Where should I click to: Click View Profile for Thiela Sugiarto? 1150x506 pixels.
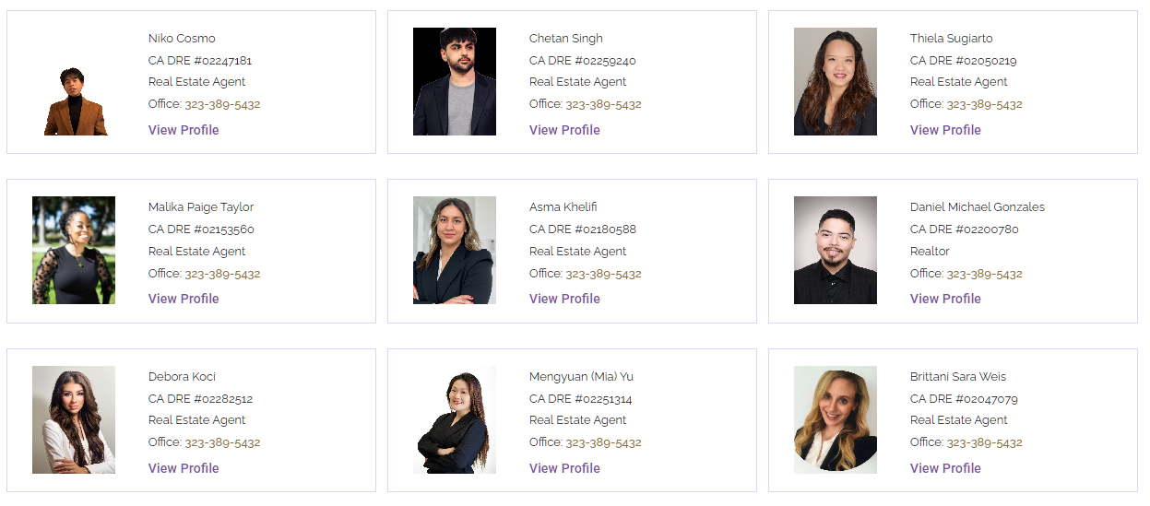[x=945, y=130]
